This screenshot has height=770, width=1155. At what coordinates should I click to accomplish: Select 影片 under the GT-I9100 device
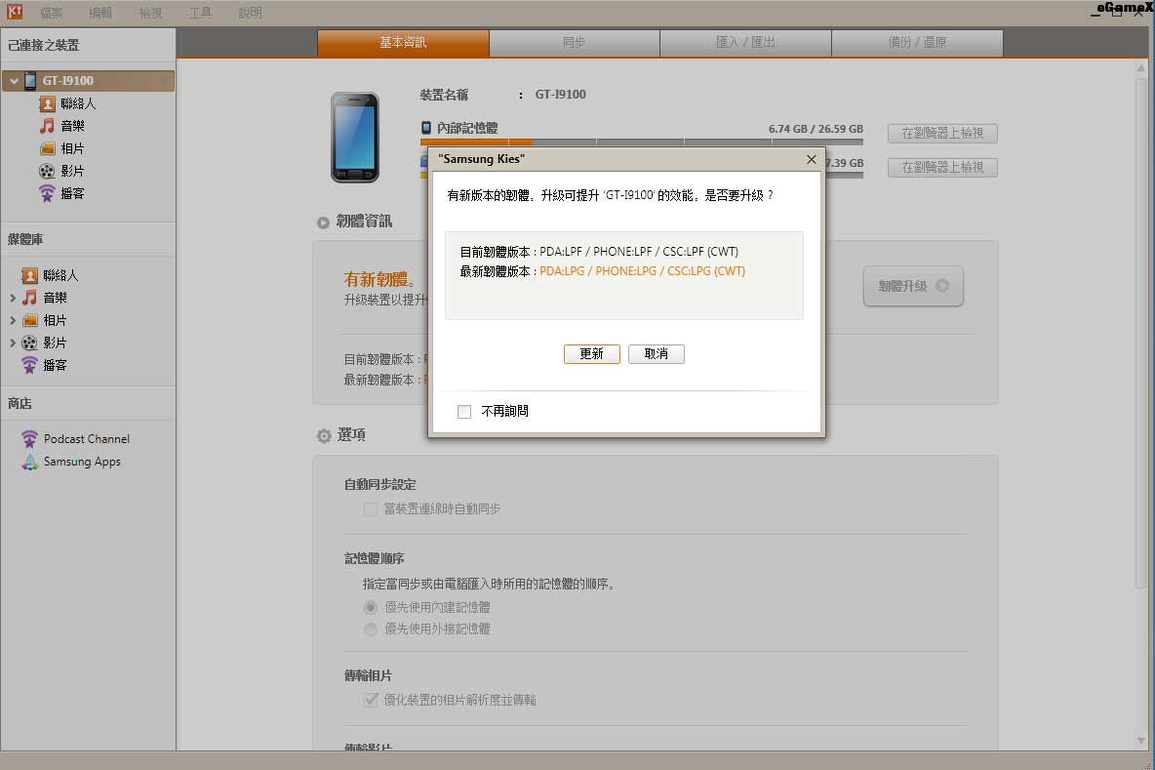[72, 171]
